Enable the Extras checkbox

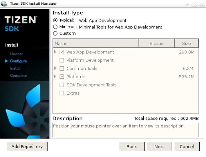pos(62,93)
